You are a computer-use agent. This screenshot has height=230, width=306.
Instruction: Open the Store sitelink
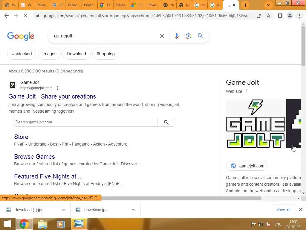[x=21, y=137]
